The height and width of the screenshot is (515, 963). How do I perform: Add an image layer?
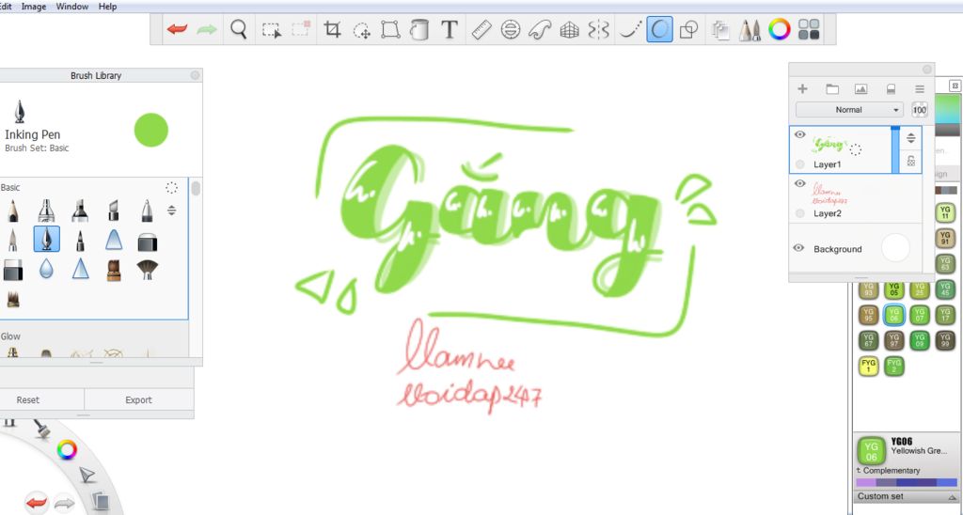click(861, 89)
